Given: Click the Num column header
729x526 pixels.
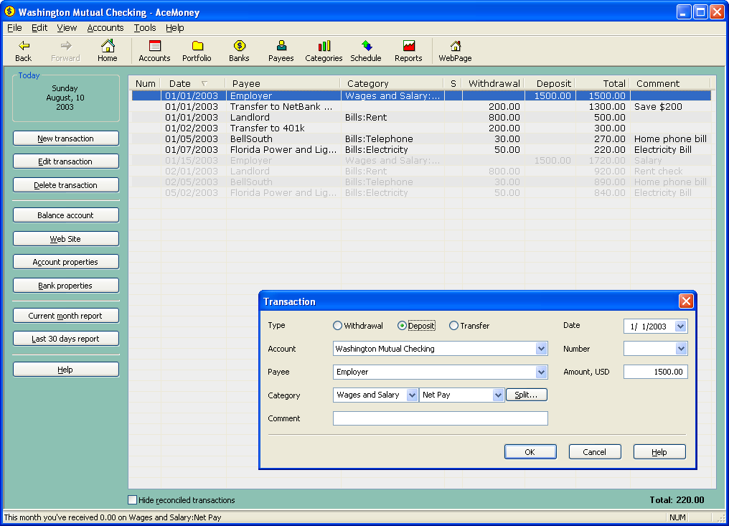Looking at the screenshot, I should coord(145,83).
